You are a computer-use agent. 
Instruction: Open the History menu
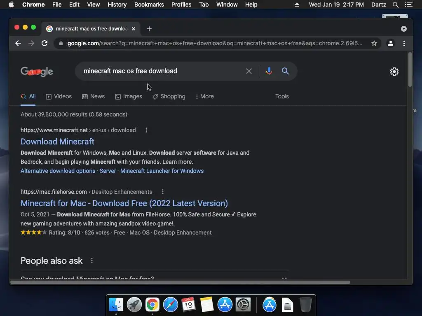pos(117,5)
